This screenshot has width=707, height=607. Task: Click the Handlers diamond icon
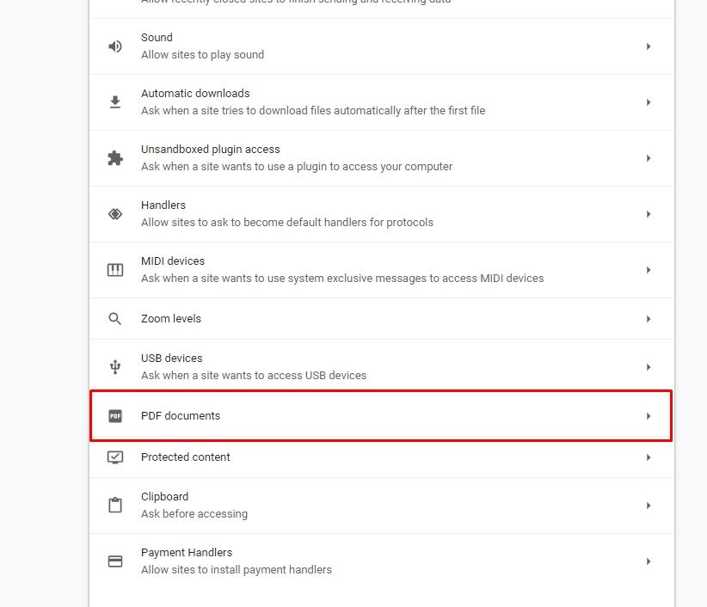point(115,214)
